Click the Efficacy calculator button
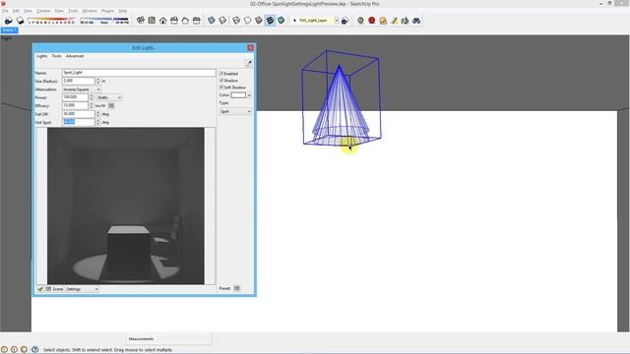The height and width of the screenshot is (354, 630). (111, 105)
